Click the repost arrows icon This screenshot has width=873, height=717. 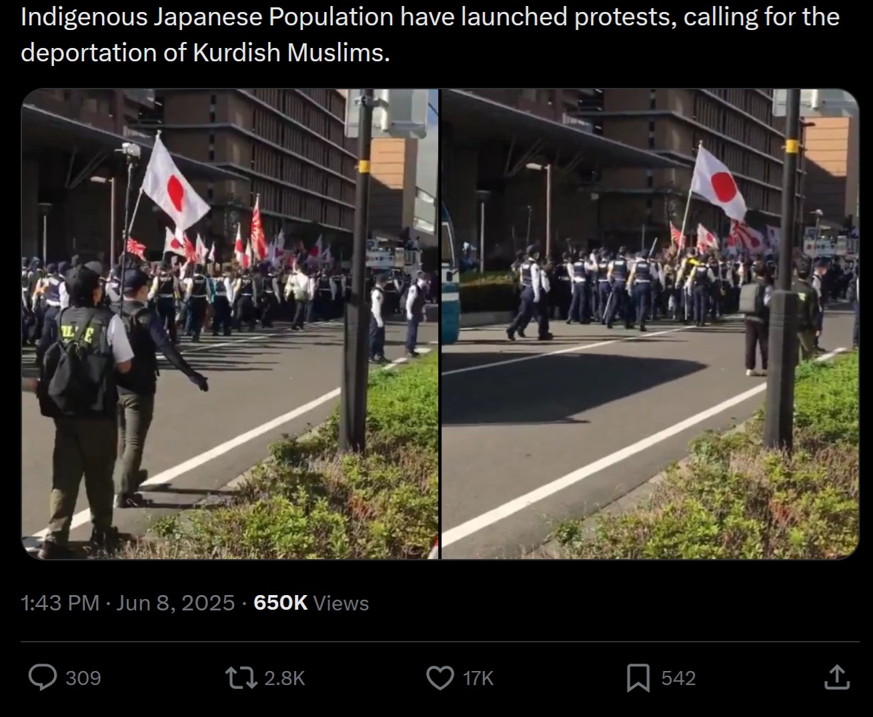[x=241, y=678]
